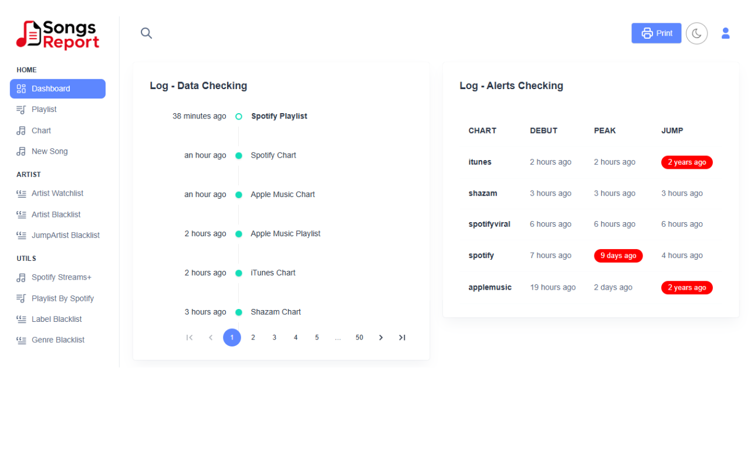Select page 1 in pagination

pyautogui.click(x=232, y=338)
